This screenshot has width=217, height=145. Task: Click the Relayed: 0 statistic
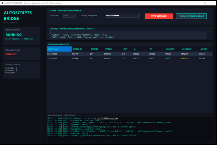click(11, 70)
